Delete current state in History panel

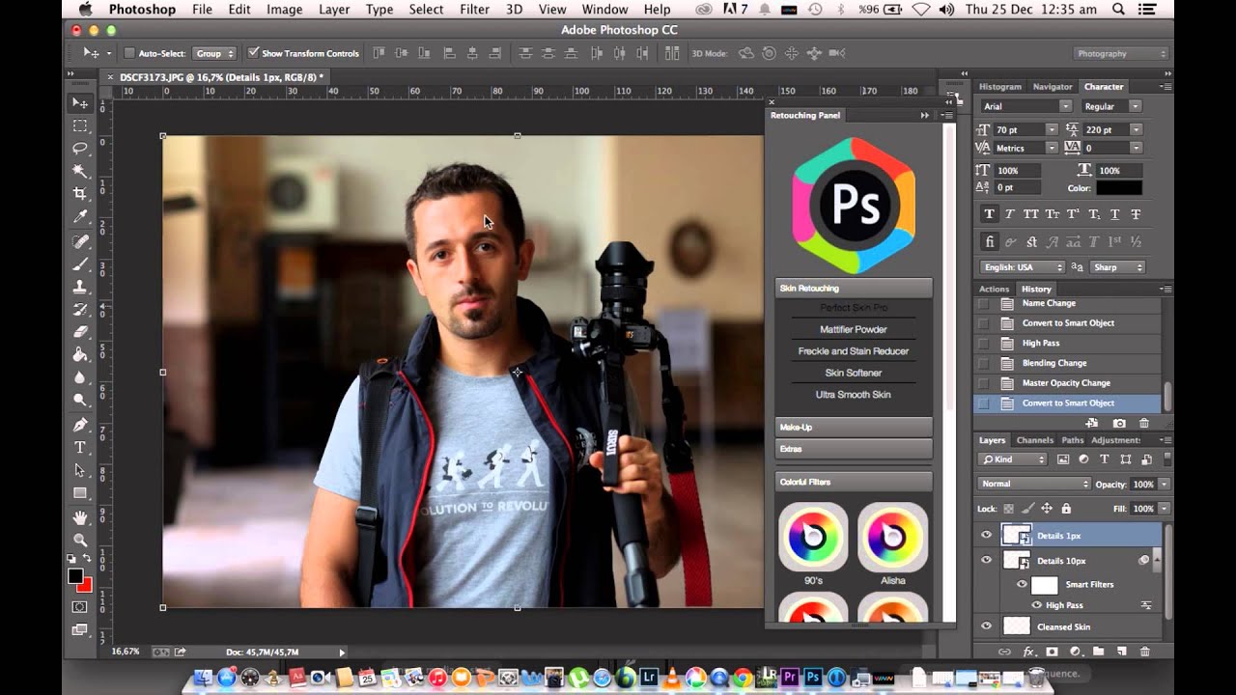1144,423
